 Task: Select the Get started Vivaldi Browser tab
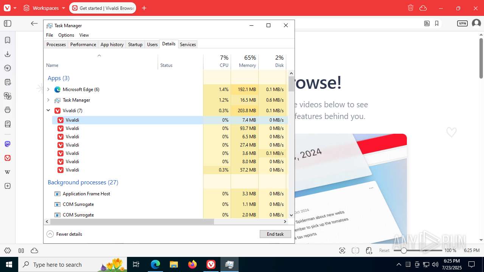tap(103, 8)
